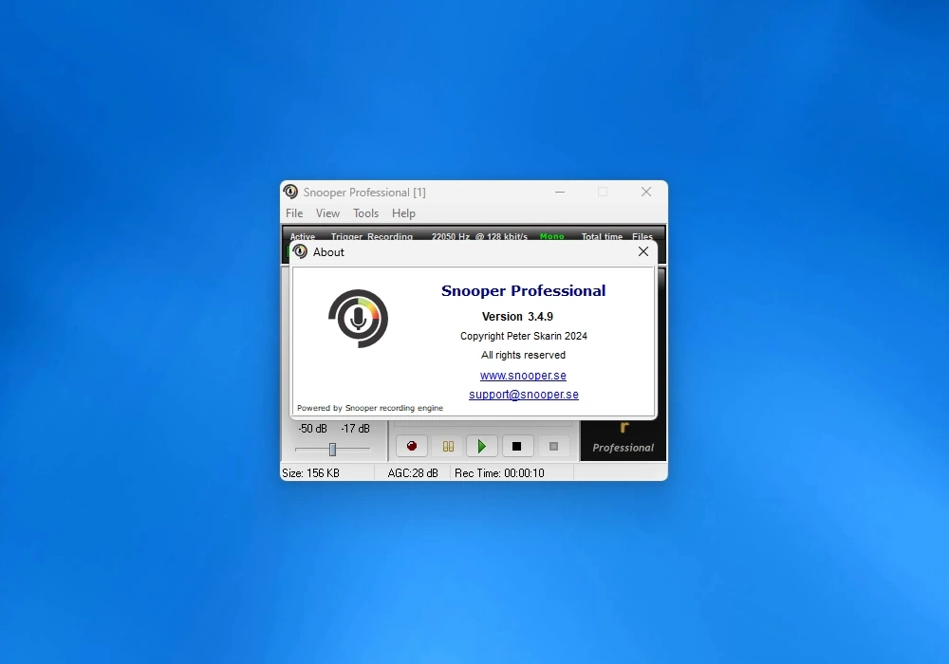The image size is (949, 664).
Task: Click the All rights reserved text
Action: tap(524, 355)
